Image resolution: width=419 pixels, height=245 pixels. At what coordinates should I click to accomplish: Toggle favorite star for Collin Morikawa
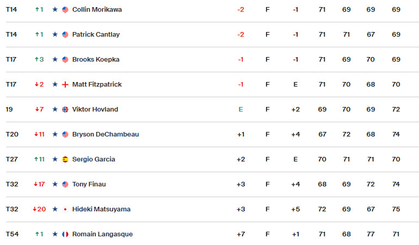coord(55,10)
